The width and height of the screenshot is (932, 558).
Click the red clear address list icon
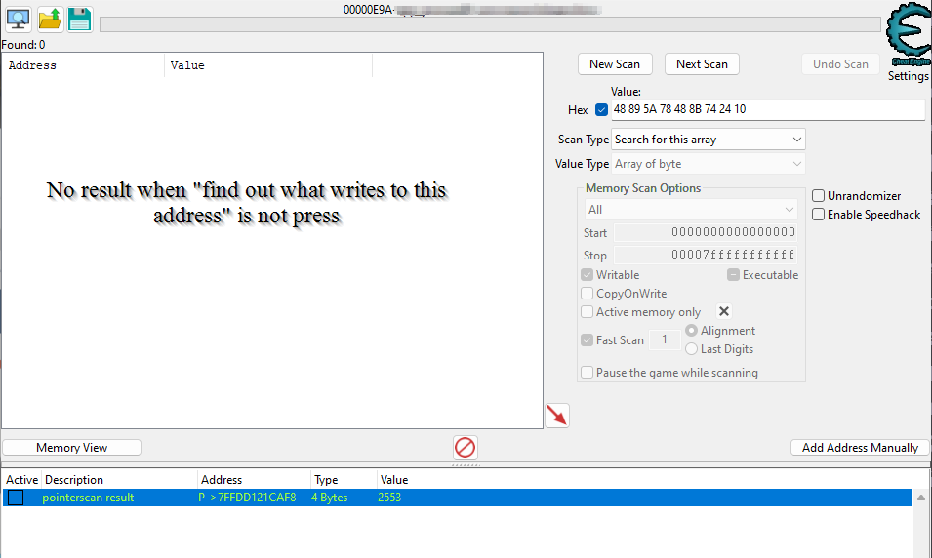coord(466,448)
